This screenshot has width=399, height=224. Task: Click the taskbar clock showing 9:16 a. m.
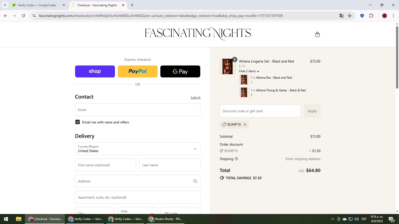click(x=377, y=219)
